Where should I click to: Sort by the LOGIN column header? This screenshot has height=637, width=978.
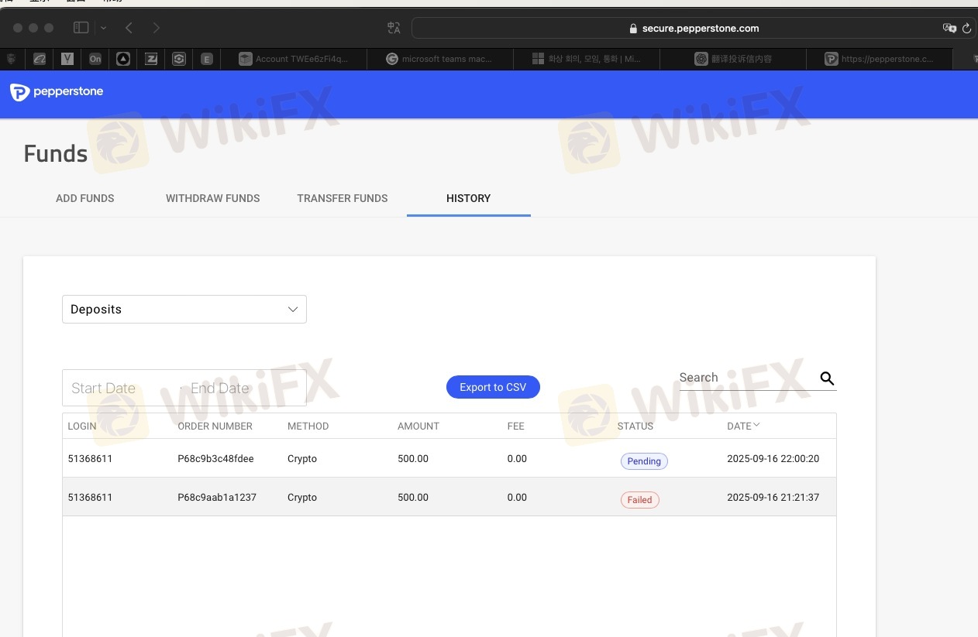(82, 426)
